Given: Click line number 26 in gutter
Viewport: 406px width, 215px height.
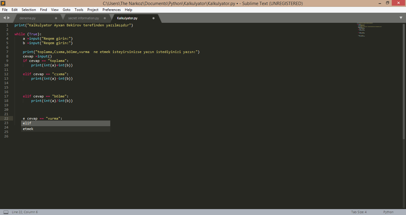Looking at the screenshot, I should click(x=6, y=136).
